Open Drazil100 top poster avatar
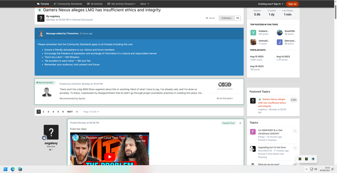This screenshot has width=337, height=173. (280, 32)
